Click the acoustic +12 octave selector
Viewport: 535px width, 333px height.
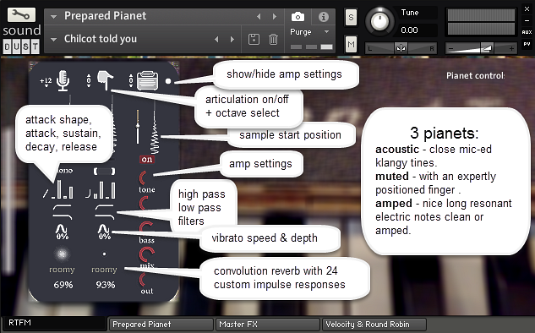pos(46,81)
